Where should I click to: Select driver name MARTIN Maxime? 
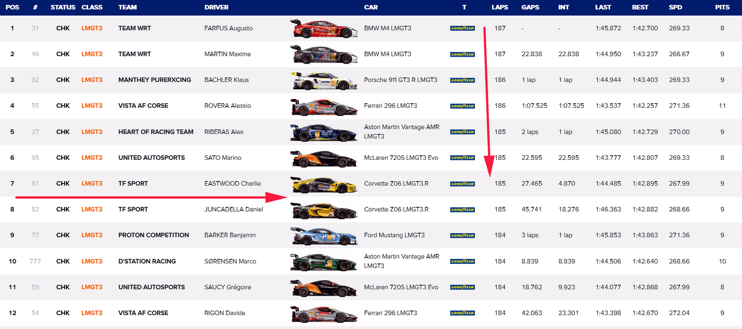[228, 54]
